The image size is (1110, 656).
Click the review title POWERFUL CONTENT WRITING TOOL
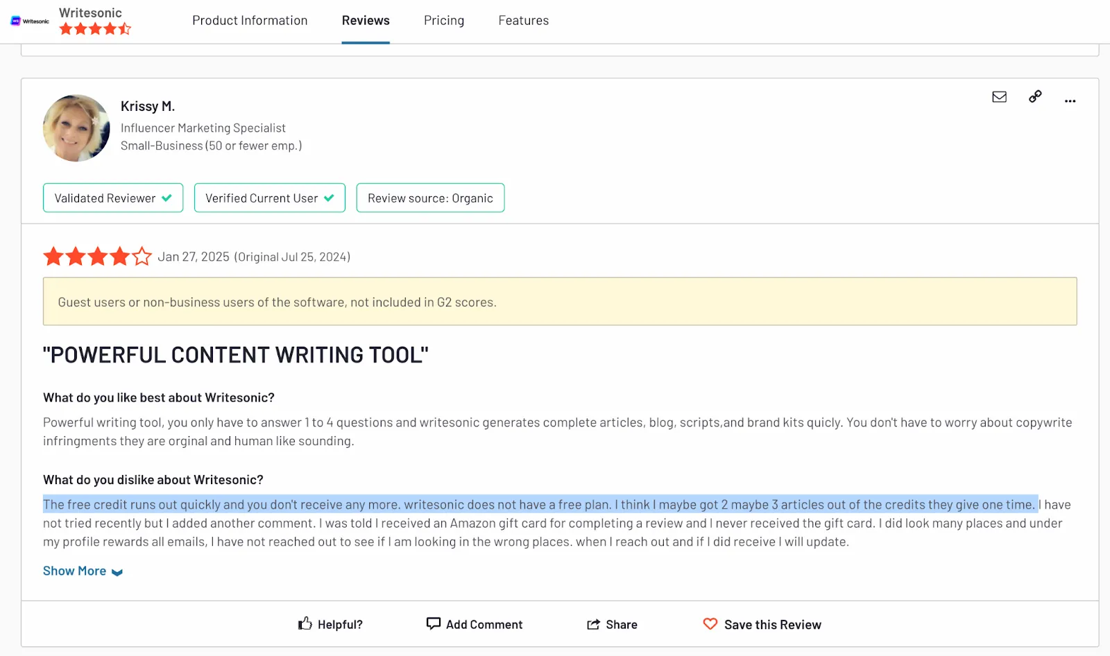tap(236, 355)
